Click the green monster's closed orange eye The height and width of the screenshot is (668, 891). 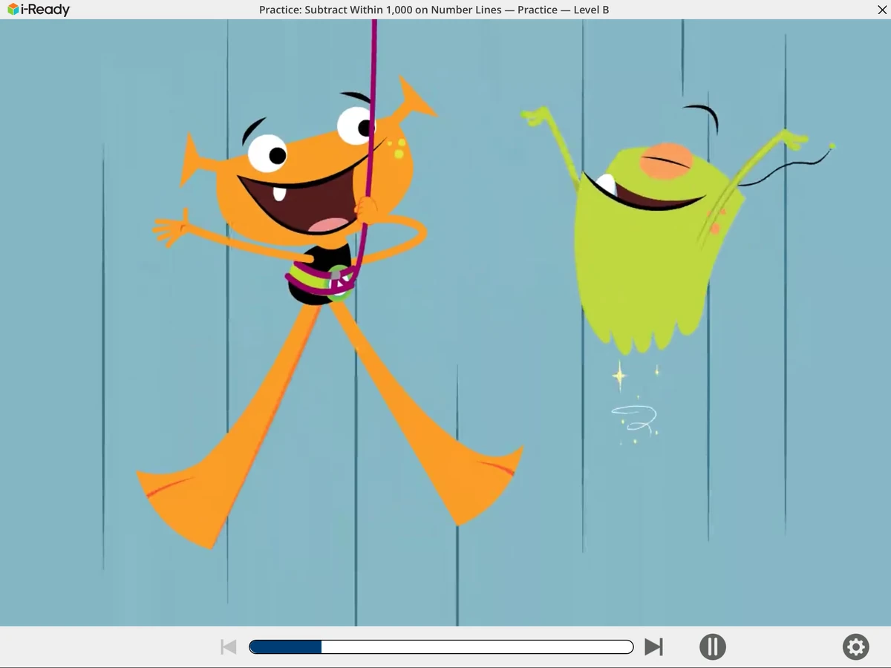click(666, 161)
